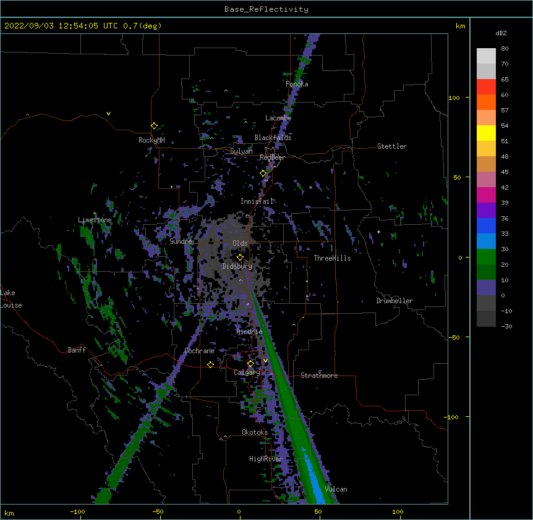Click the 100 km tick on right axis
Screen dimensions: 533x520
[x=454, y=98]
